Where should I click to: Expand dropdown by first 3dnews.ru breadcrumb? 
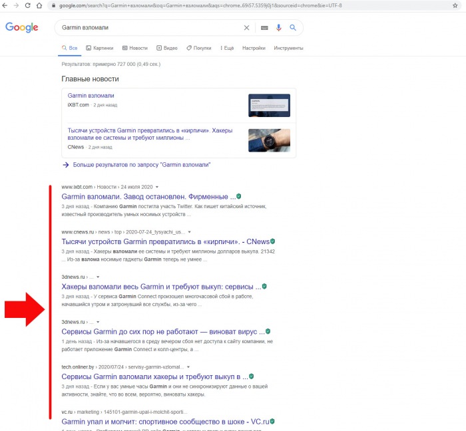click(x=98, y=277)
